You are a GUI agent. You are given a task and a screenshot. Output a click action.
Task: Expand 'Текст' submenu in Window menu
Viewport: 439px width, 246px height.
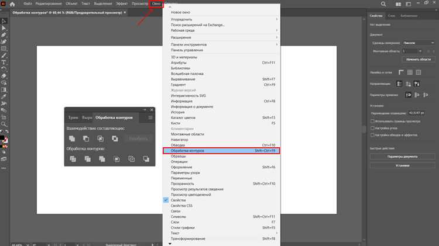click(221, 233)
